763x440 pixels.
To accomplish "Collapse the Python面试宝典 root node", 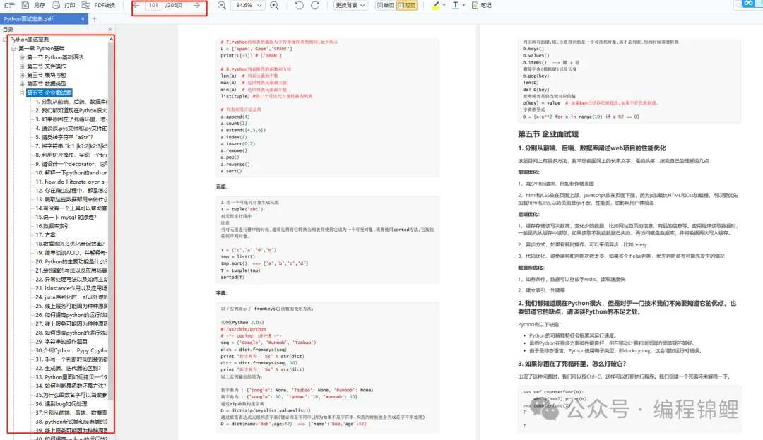I will (x=5, y=40).
